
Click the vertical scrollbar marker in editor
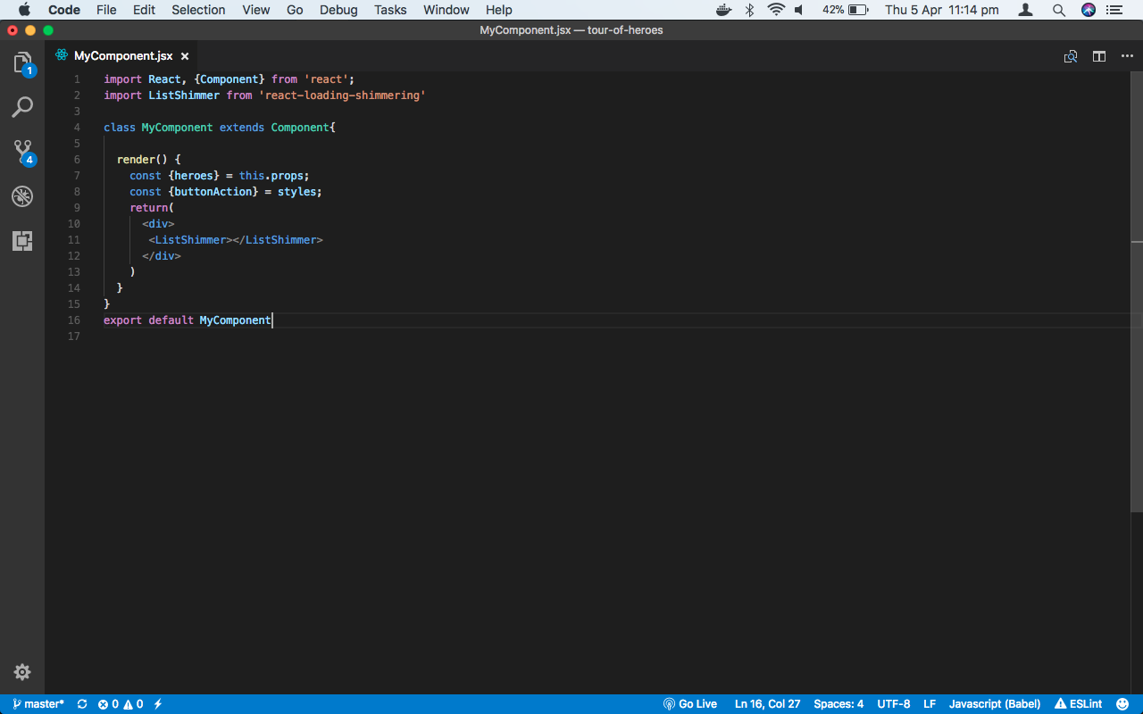pyautogui.click(x=1137, y=242)
